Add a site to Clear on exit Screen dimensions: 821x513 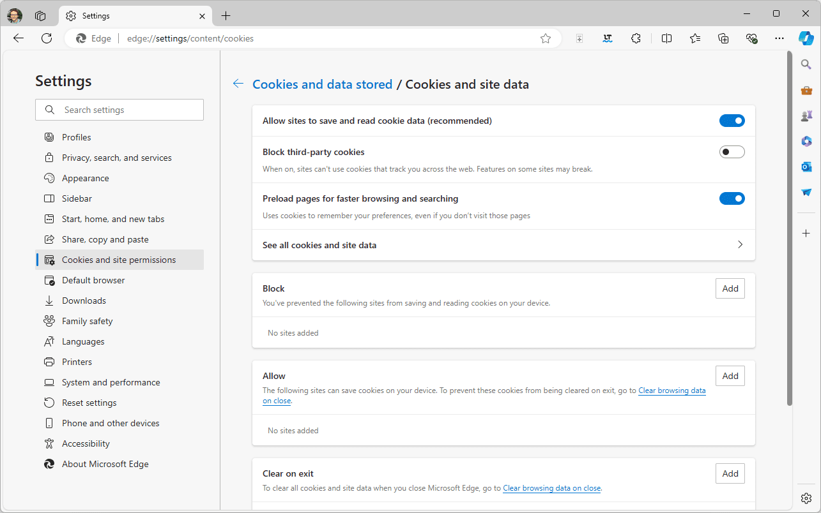[x=730, y=473]
